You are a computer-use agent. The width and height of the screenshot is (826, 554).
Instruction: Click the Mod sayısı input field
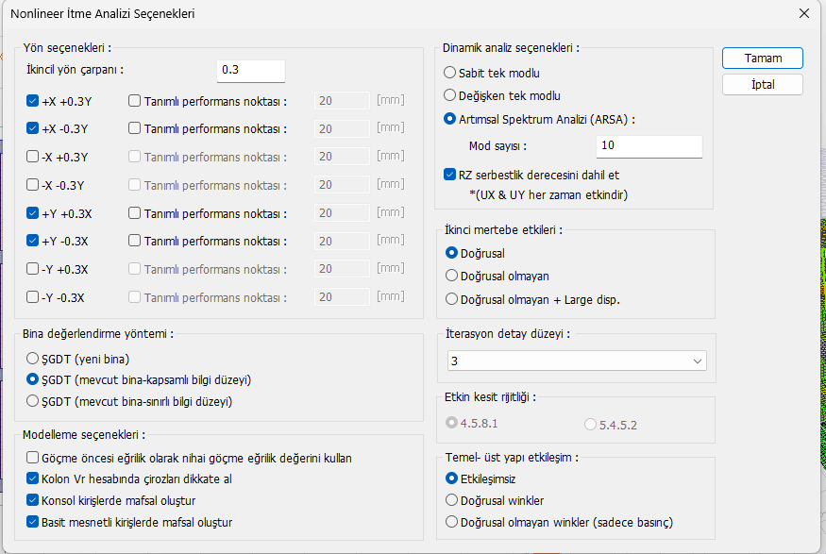coord(649,146)
